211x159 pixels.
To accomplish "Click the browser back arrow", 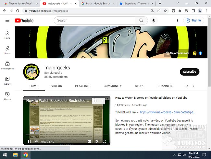I will [5, 11].
